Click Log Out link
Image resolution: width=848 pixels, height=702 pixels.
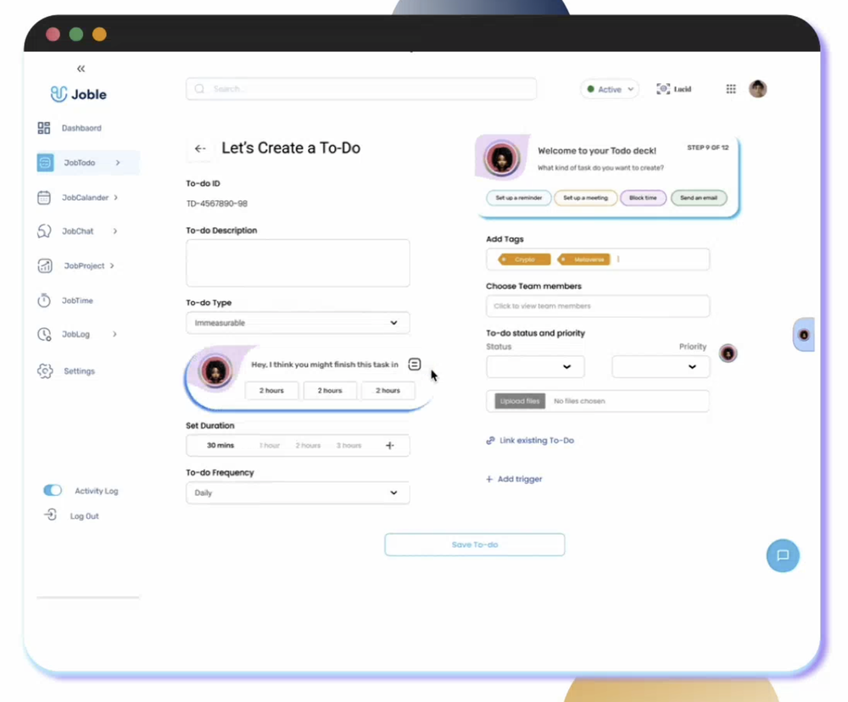coord(84,516)
